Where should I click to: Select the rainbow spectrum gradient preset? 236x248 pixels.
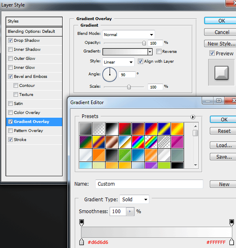pyautogui.click(x=138, y=142)
